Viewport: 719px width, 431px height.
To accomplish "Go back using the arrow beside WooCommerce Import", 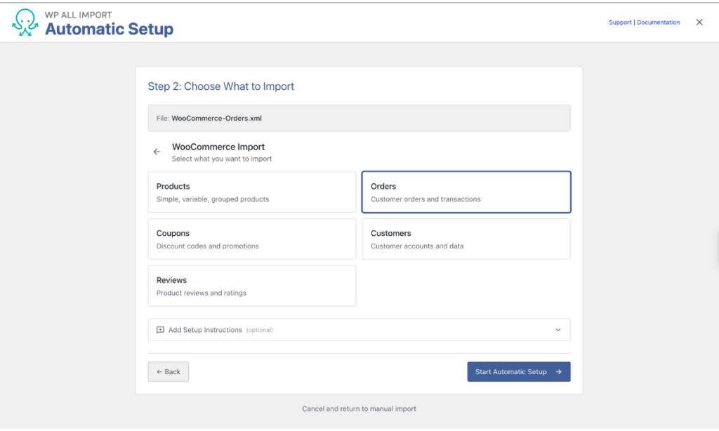I will (x=157, y=152).
